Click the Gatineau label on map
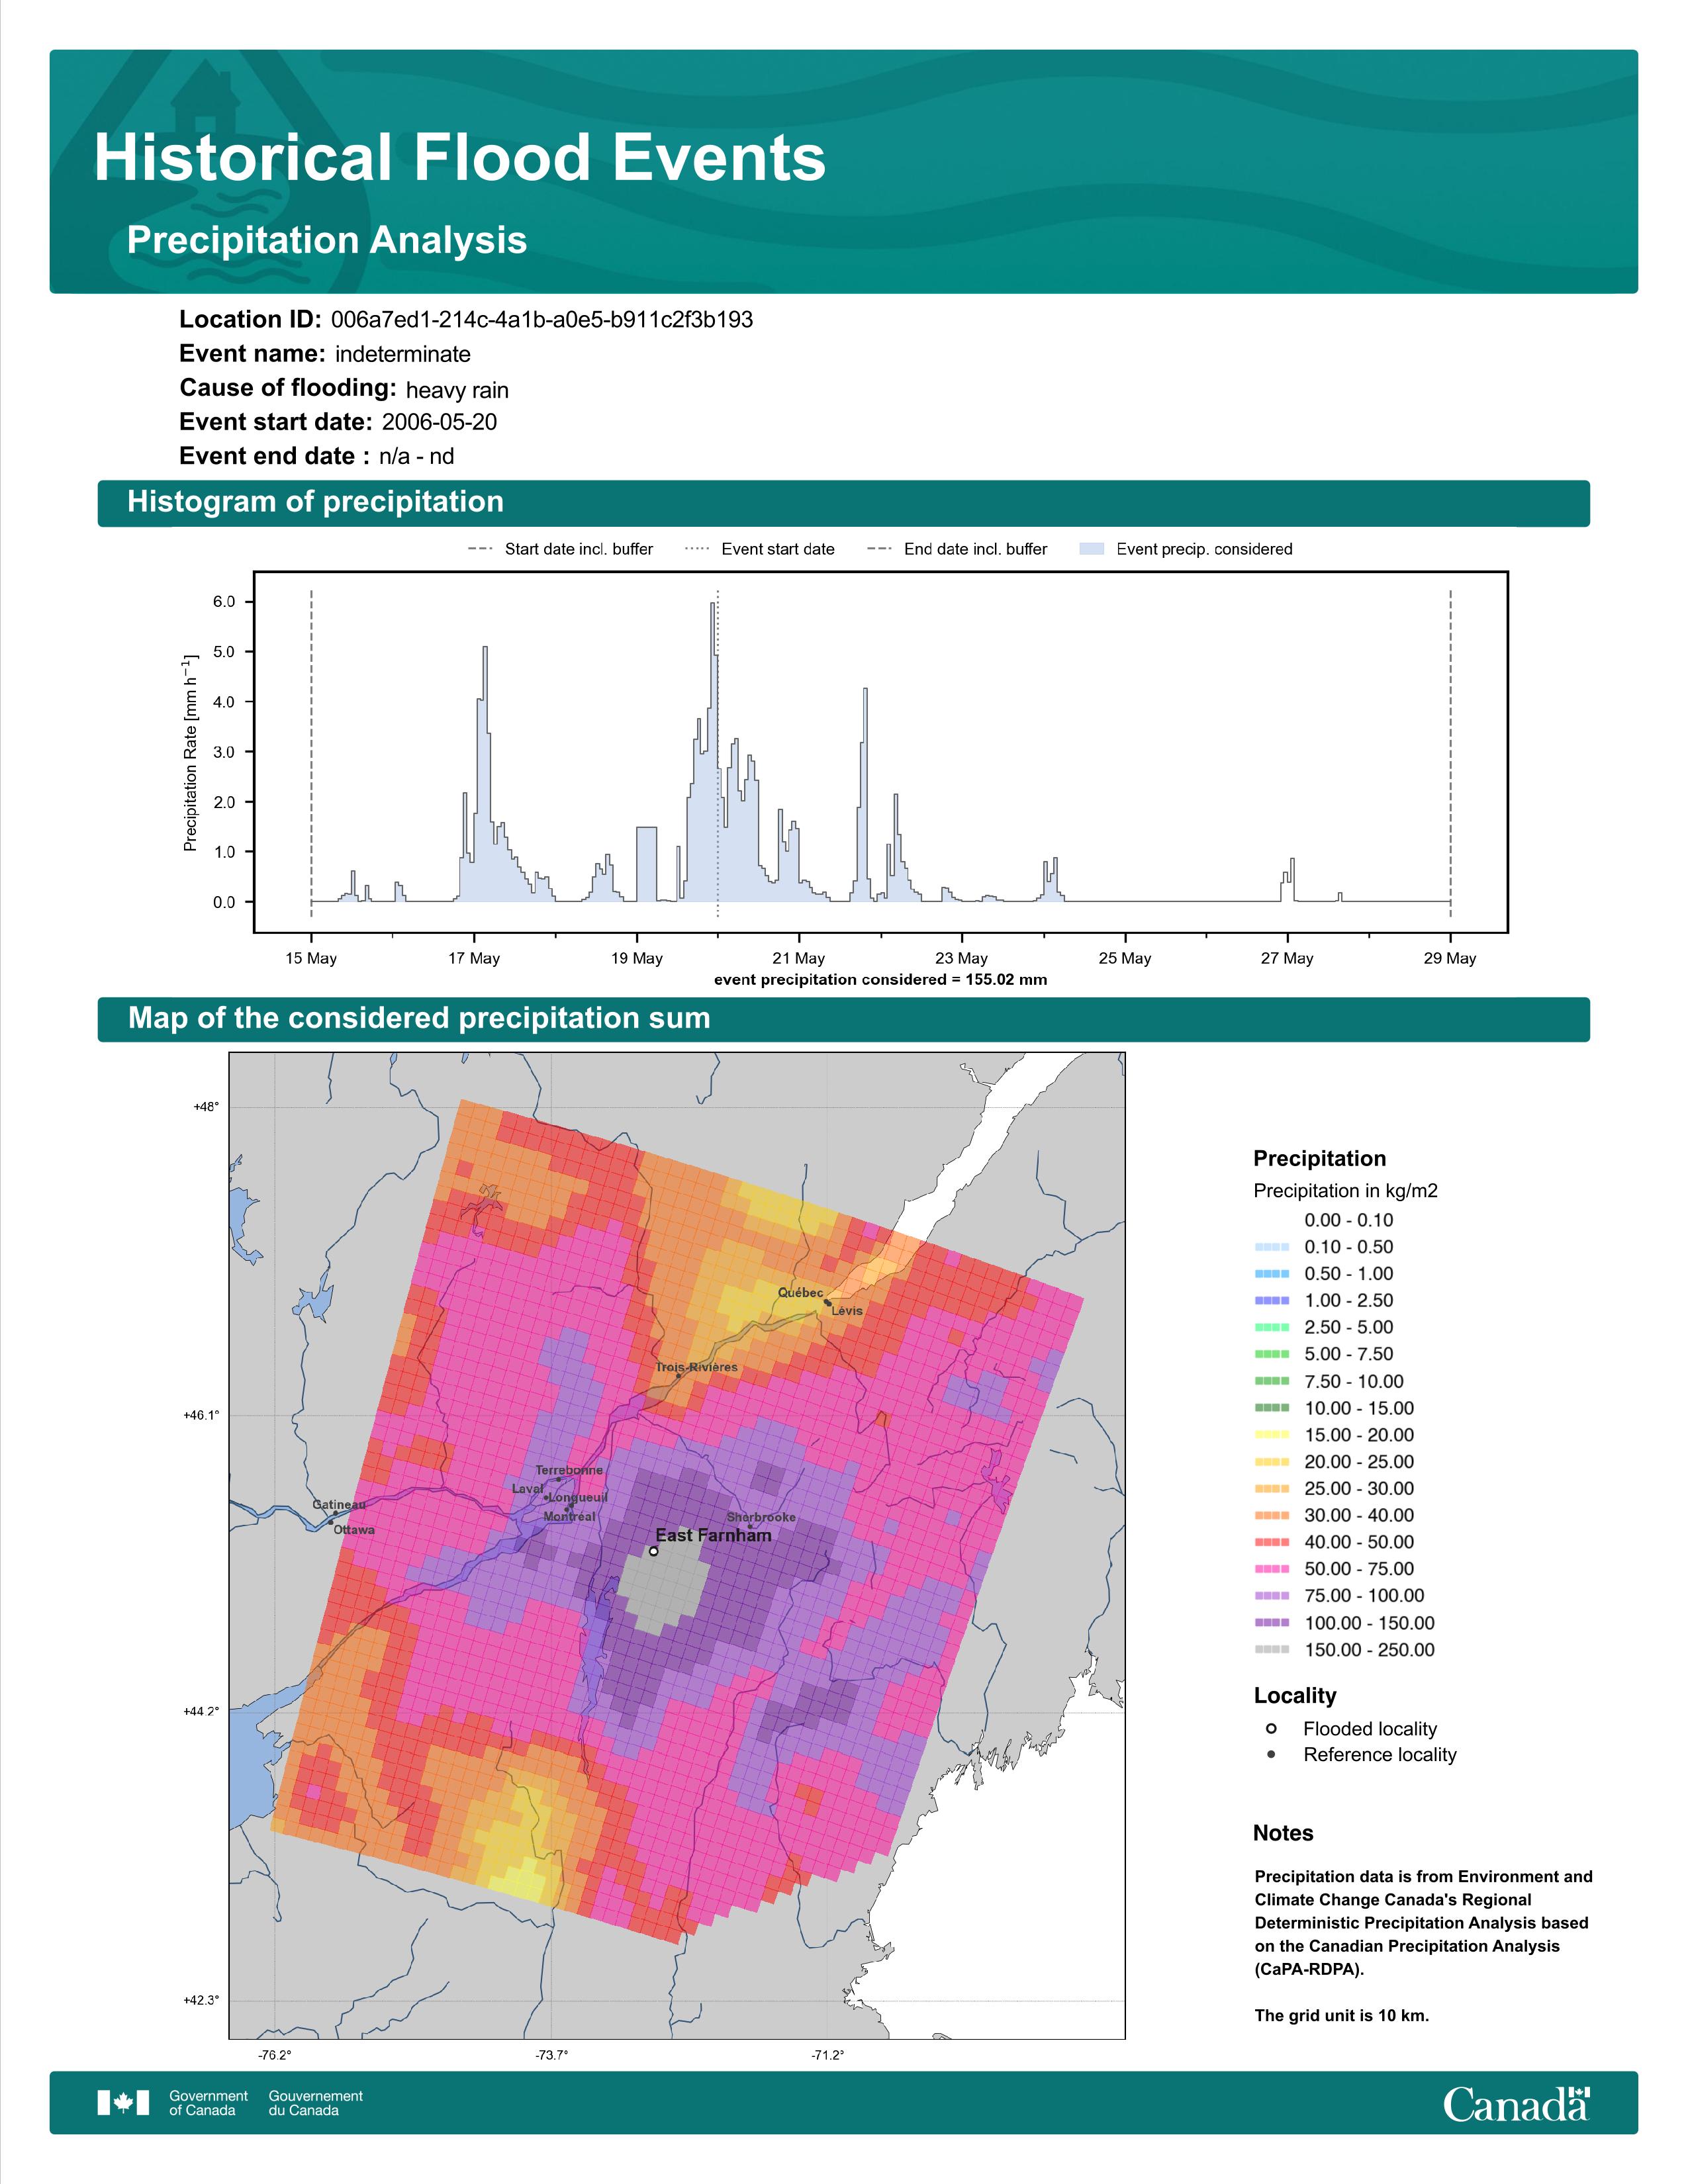Image resolution: width=1688 pixels, height=2184 pixels. point(339,1504)
